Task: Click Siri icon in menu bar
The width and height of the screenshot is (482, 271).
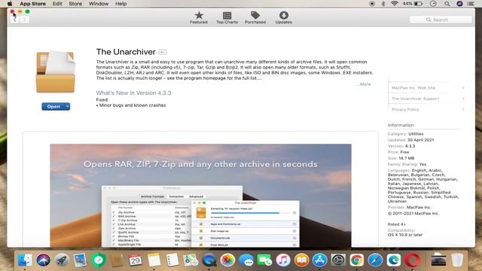Action: [459, 4]
